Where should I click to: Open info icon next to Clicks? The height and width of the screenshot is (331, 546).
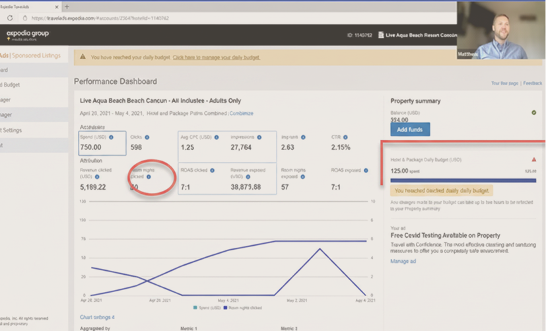tap(147, 137)
